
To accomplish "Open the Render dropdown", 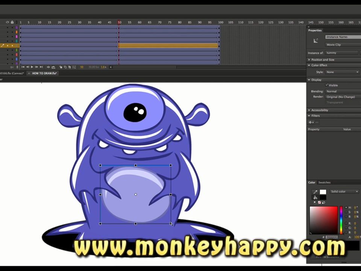I will 343,97.
